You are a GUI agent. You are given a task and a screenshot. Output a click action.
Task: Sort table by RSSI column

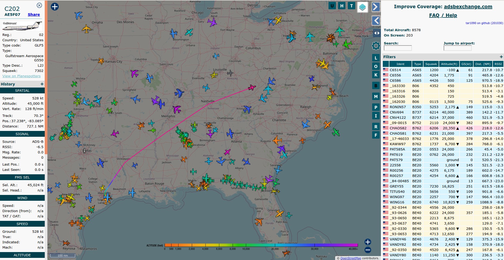(498, 64)
